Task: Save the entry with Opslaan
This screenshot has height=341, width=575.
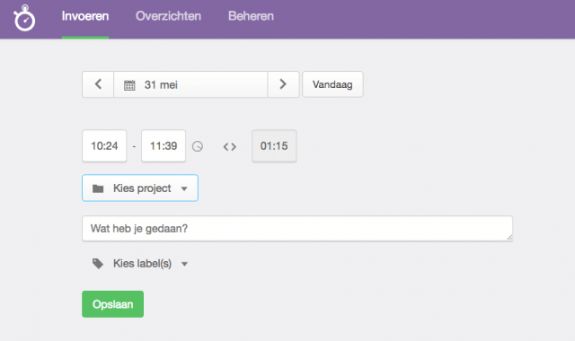Action: point(113,304)
